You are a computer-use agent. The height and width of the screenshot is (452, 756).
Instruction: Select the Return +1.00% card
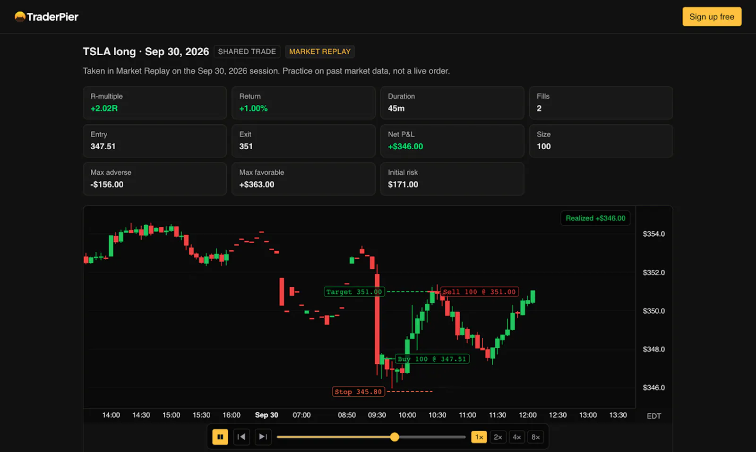click(x=303, y=102)
